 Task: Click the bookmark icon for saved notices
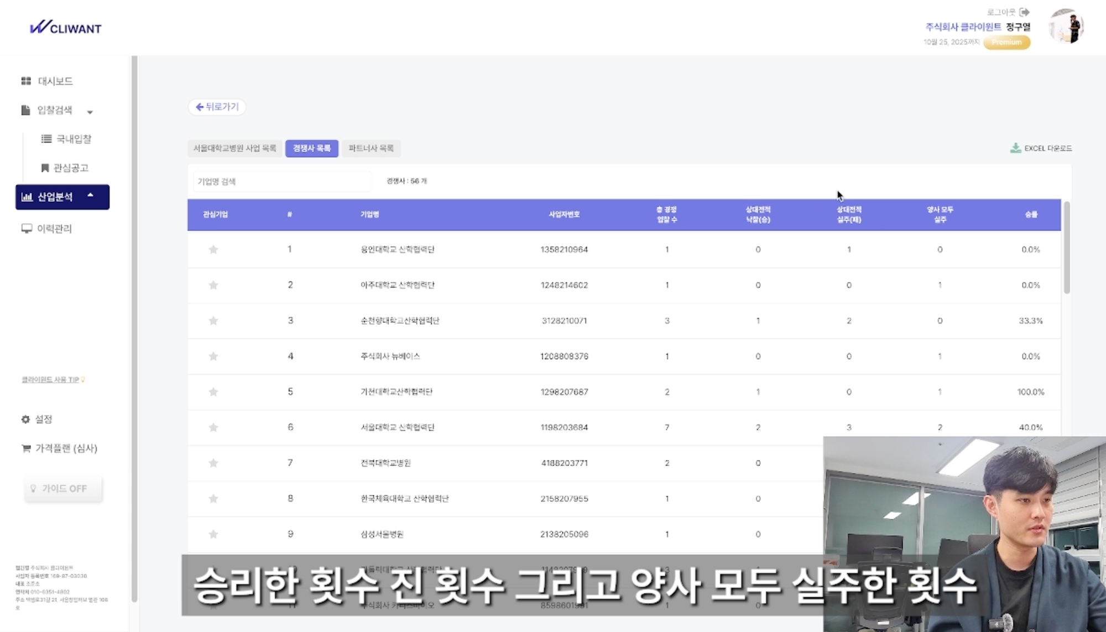point(45,168)
